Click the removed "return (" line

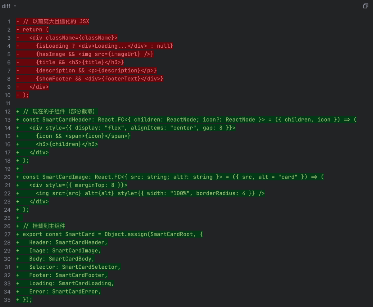[x=36, y=30]
